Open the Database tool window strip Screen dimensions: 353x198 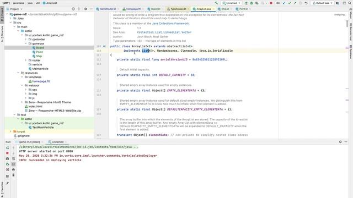(x=351, y=52)
